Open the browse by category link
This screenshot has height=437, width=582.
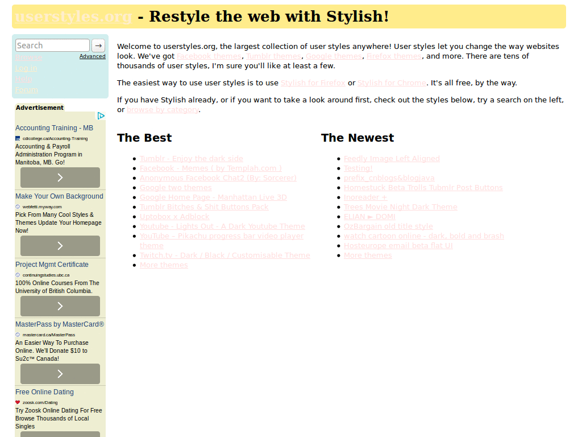click(x=163, y=110)
